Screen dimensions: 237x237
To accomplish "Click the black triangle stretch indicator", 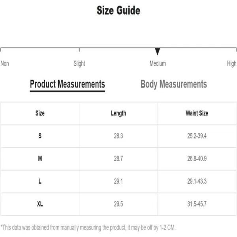I will [157, 51].
